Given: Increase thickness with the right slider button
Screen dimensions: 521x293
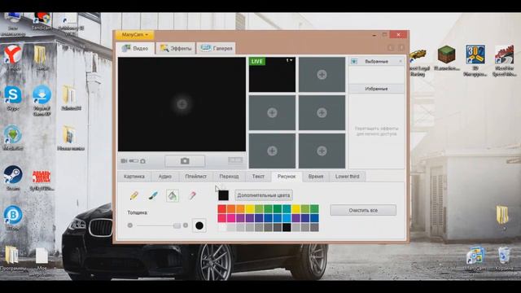Looking at the screenshot, I should (x=186, y=225).
